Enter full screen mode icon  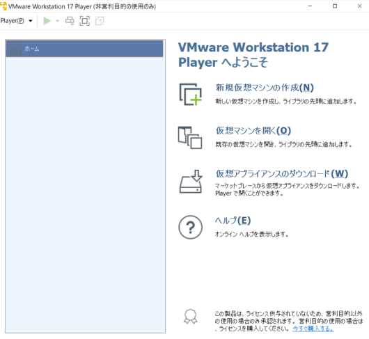click(84, 21)
